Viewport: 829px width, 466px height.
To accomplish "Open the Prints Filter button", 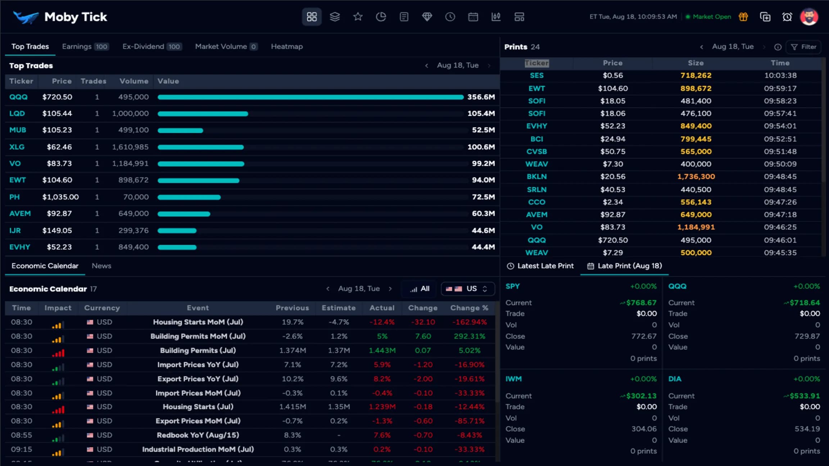I will point(803,47).
